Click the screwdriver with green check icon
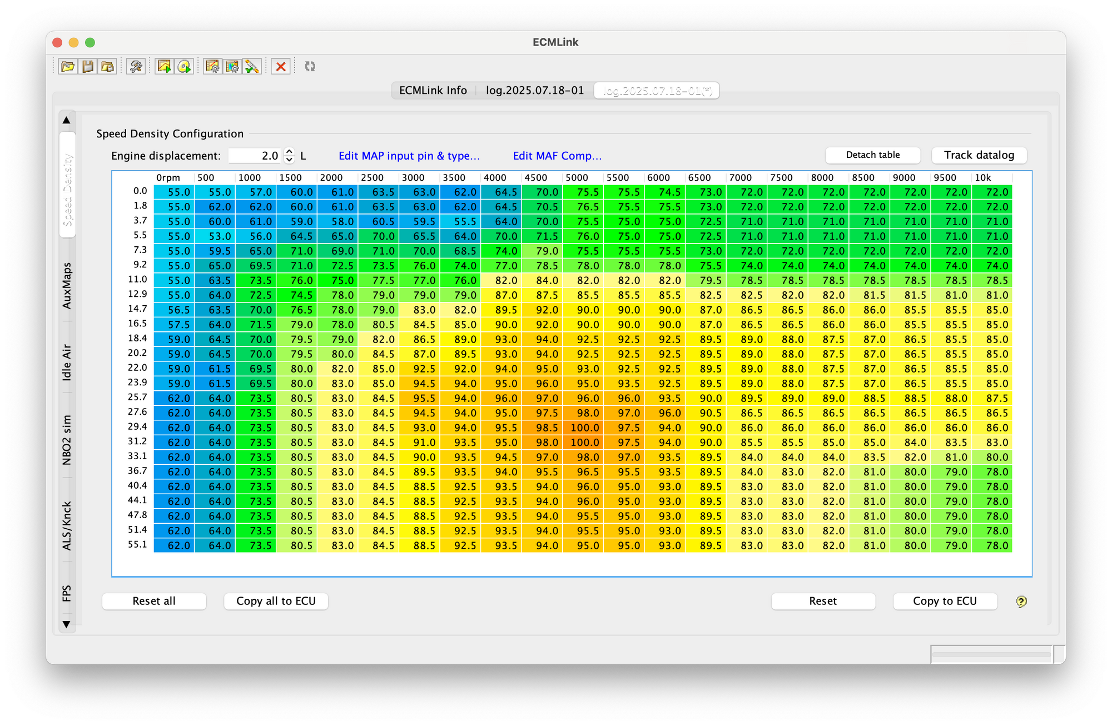The height and width of the screenshot is (725, 1112). click(252, 67)
